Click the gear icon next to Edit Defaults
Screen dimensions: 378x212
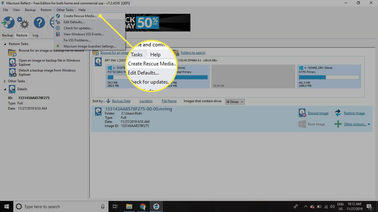[58, 22]
